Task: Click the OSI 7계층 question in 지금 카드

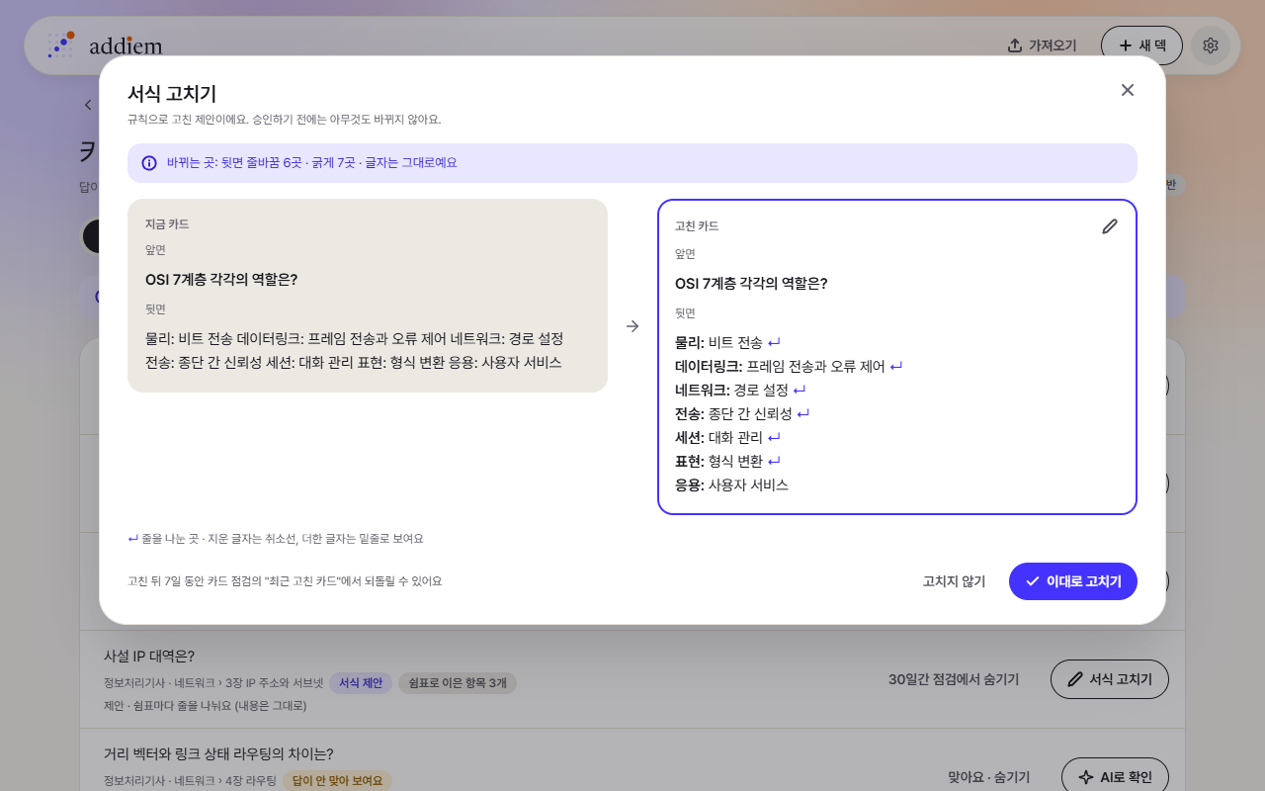Action: point(221,280)
